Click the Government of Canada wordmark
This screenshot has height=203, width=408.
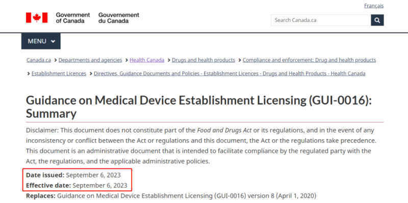click(x=73, y=18)
